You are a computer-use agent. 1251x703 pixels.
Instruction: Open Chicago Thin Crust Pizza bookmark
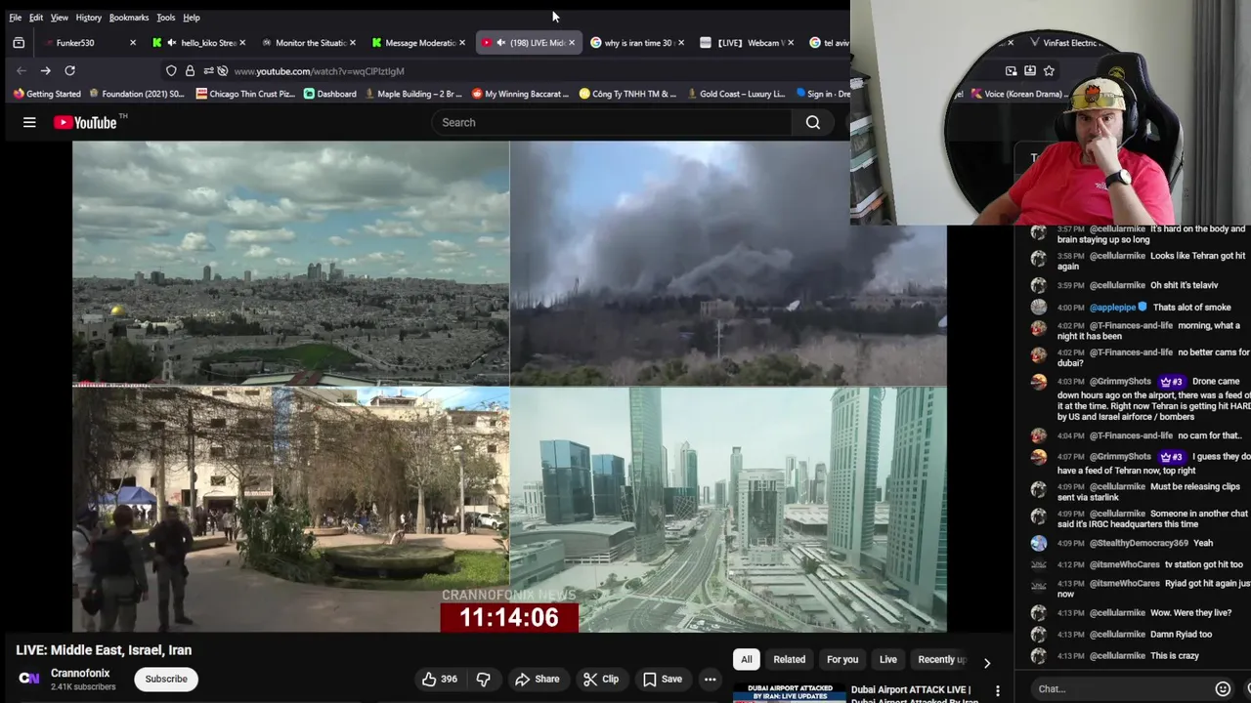click(245, 94)
